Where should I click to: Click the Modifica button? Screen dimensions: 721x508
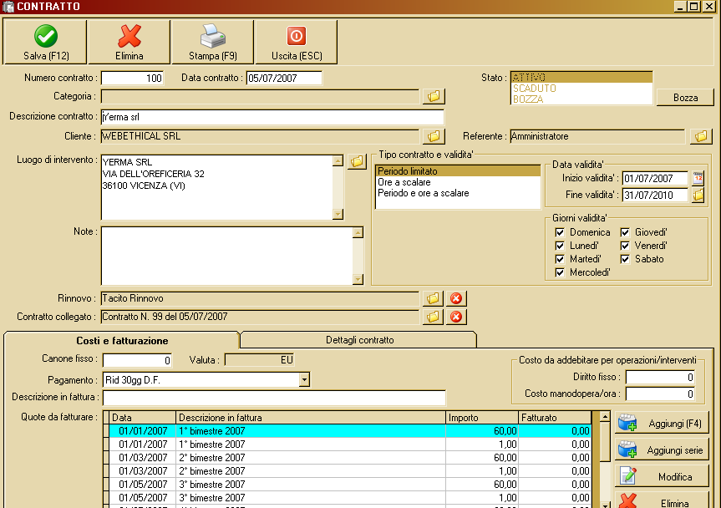[x=662, y=476]
